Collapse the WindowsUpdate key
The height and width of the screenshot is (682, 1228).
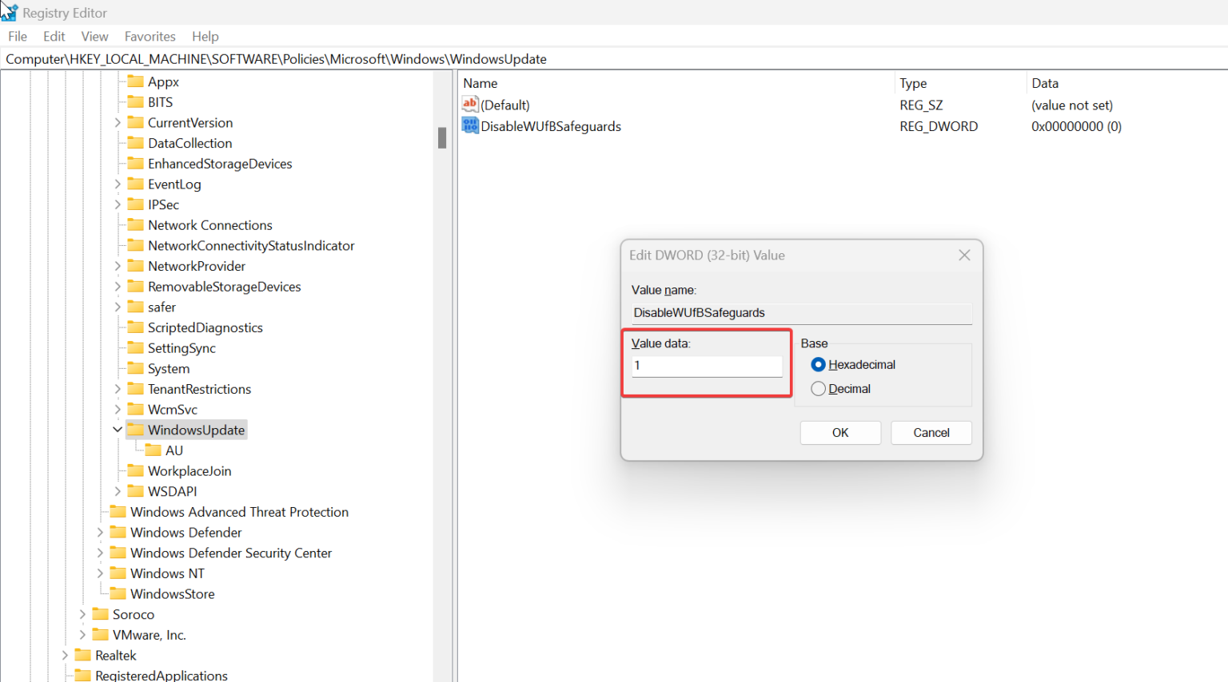tap(117, 429)
